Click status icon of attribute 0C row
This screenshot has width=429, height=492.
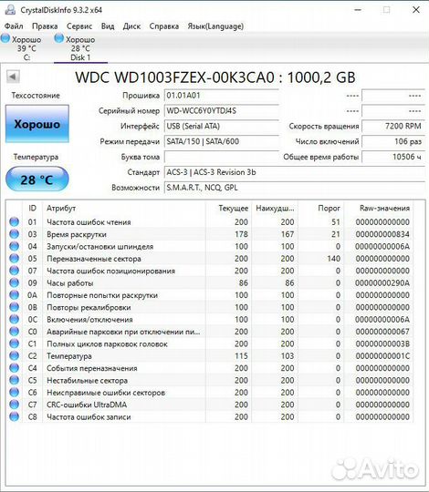14,320
